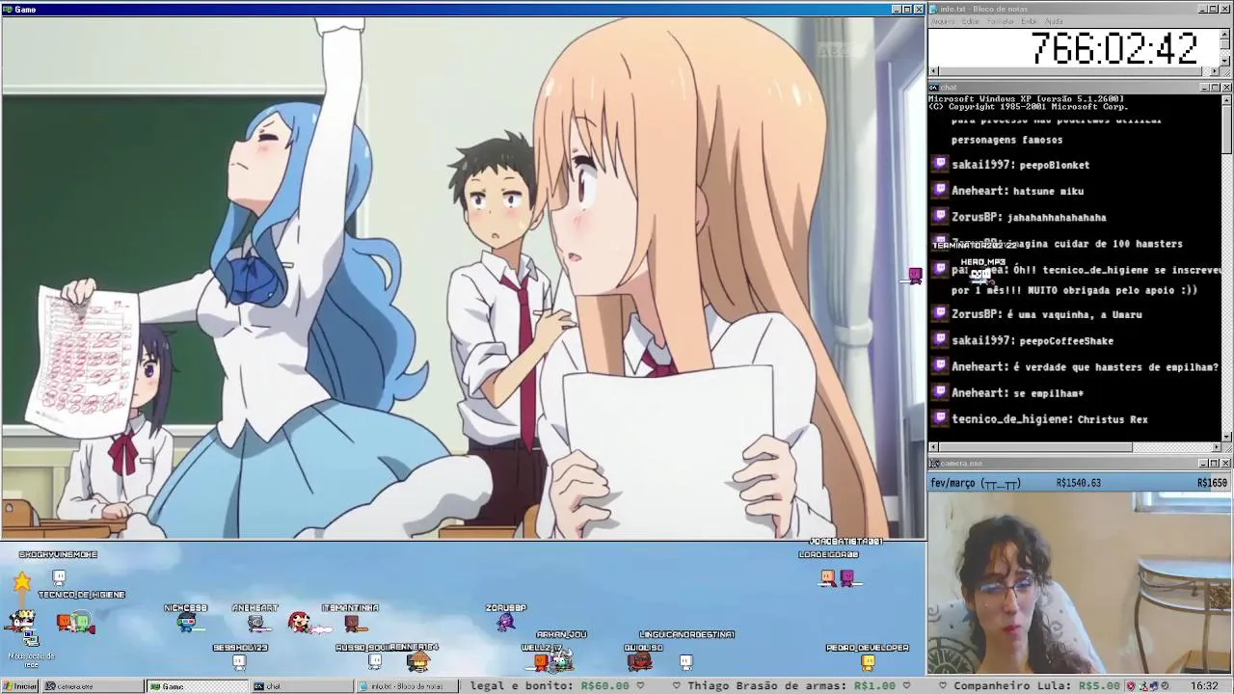Click the taskbar clock showing 16:32
The image size is (1234, 694).
coord(1204,686)
